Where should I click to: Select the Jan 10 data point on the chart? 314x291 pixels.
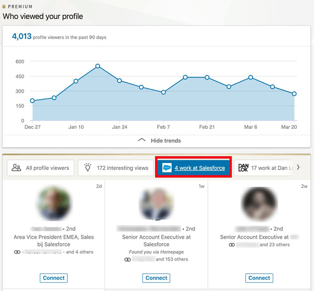coord(76,81)
